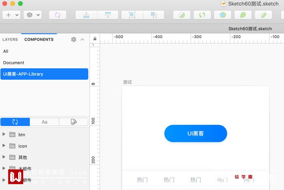The height and width of the screenshot is (190, 284).
Task: Click the Scale toolbar icon
Action: pos(243,15)
